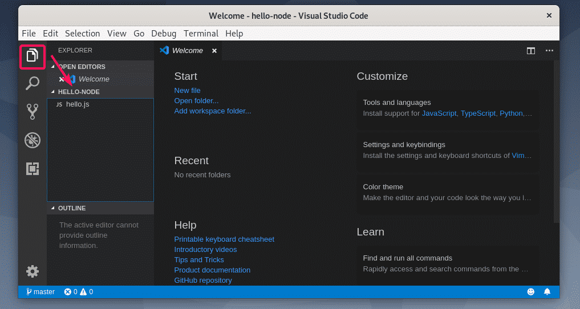Screen dimensions: 580x309
Task: Close the Welcome tab
Action: coord(214,51)
